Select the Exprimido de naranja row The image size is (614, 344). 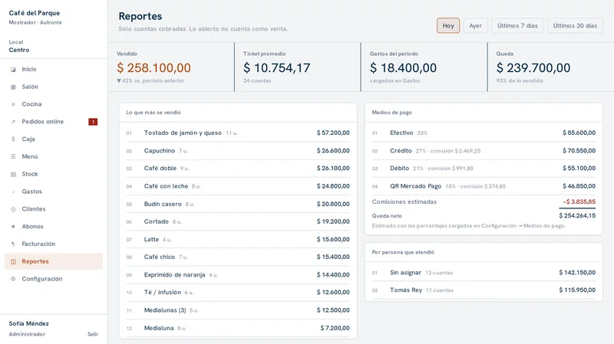[238, 275]
